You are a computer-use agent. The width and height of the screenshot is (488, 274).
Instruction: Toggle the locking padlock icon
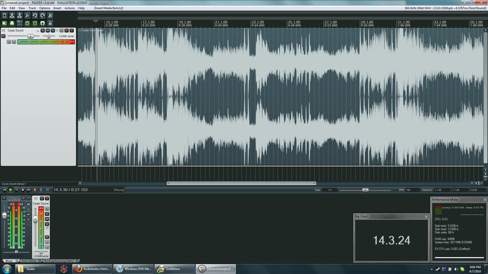pyautogui.click(x=50, y=23)
